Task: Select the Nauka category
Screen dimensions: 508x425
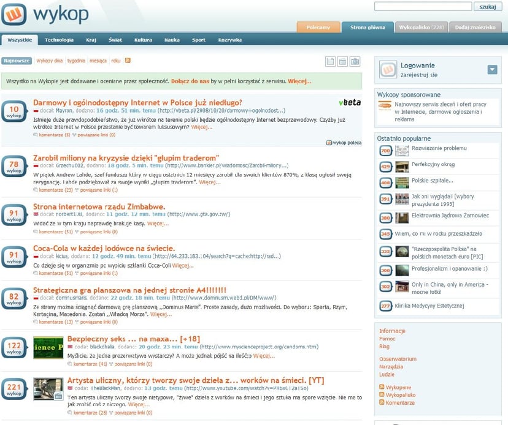Action: [x=172, y=40]
